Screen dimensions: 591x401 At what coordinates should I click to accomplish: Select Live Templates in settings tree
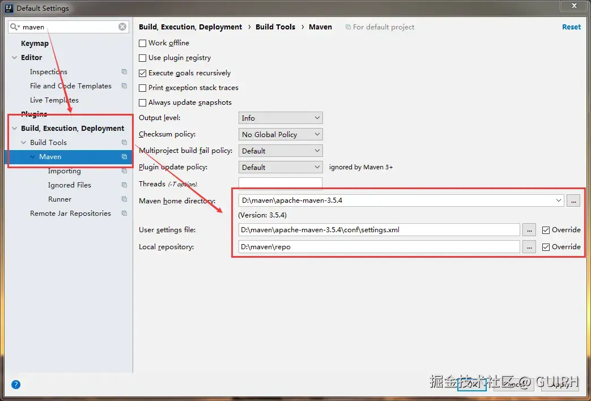[54, 100]
